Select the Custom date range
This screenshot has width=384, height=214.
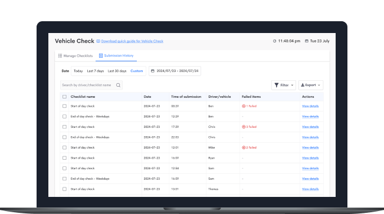coord(137,71)
